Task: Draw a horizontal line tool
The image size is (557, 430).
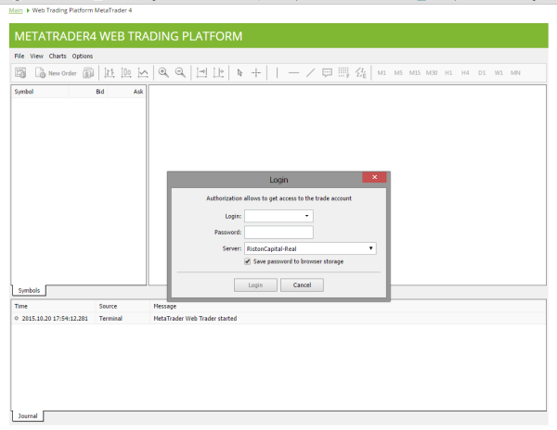Action: click(x=293, y=72)
